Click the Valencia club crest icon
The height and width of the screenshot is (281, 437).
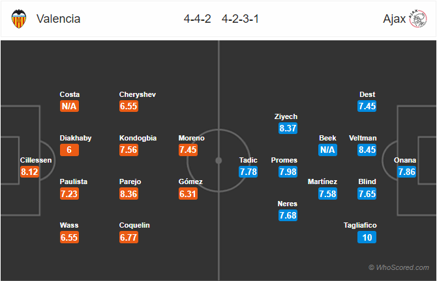click(19, 20)
